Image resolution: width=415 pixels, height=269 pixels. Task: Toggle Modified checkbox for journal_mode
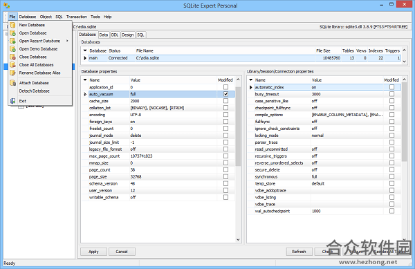click(x=225, y=135)
